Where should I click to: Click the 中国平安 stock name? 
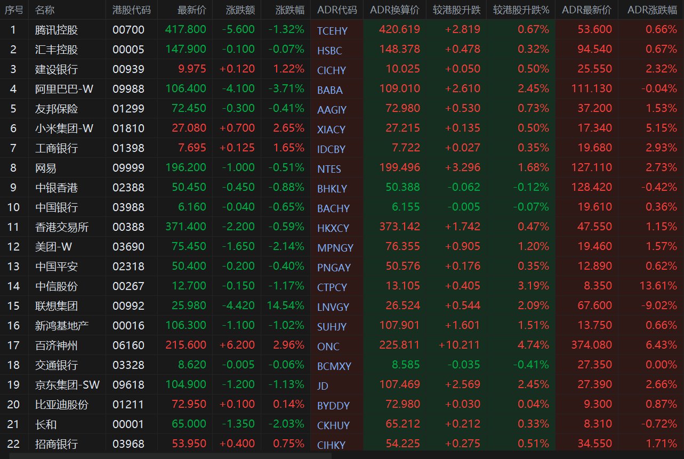57,267
